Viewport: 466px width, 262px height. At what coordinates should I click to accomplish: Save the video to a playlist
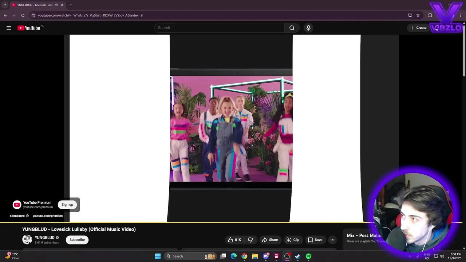315,240
